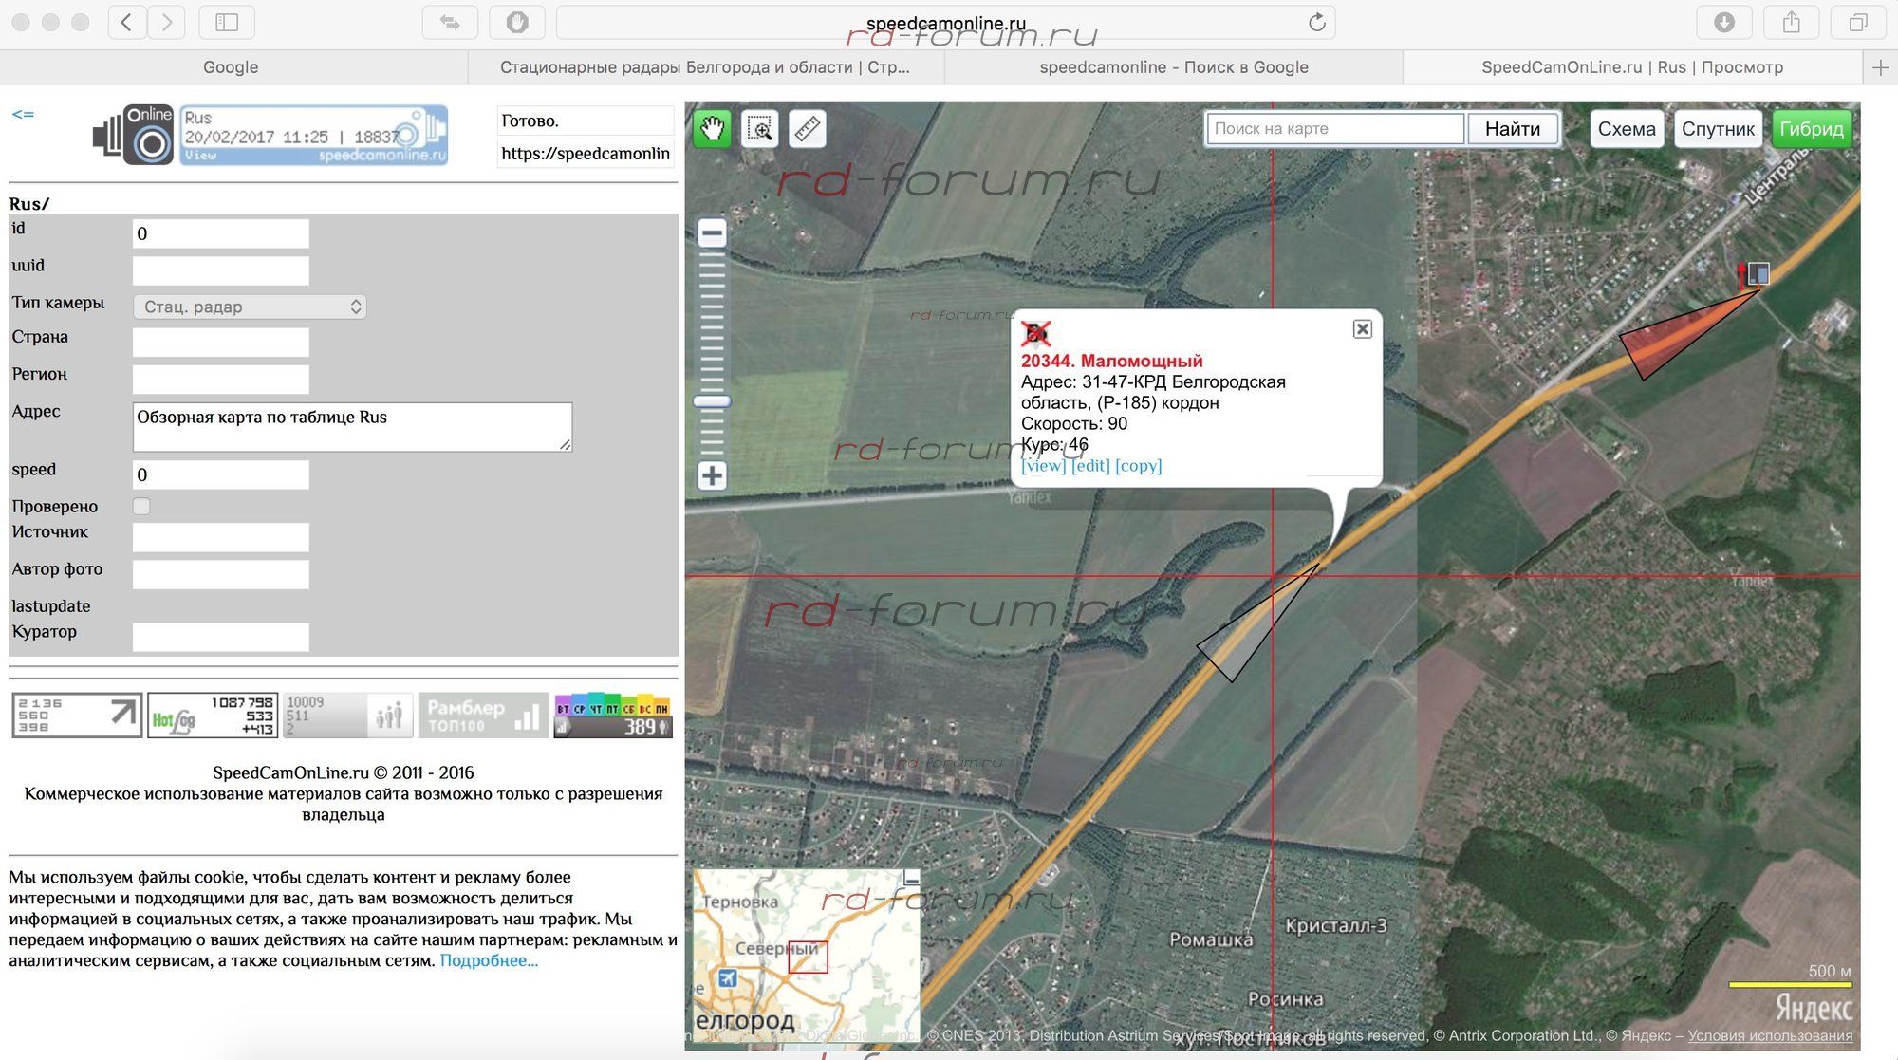Click the map zoom in plus button
Screen dimensions: 1898x1060
point(712,475)
